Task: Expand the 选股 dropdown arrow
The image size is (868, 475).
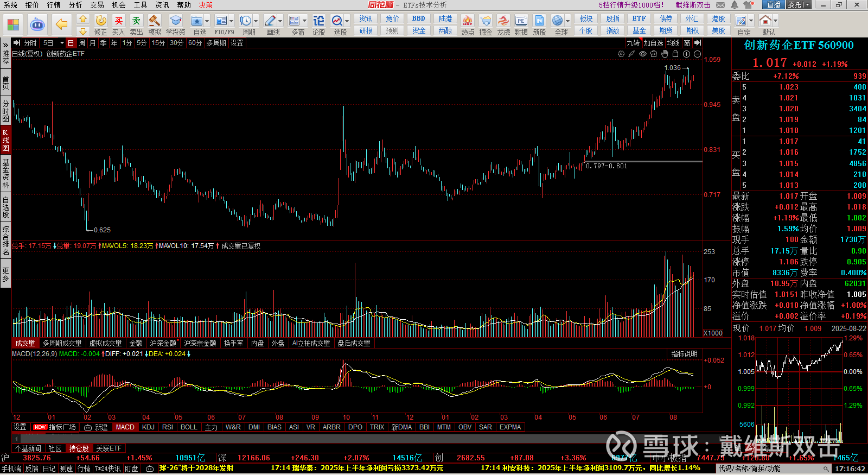Action: (347, 21)
